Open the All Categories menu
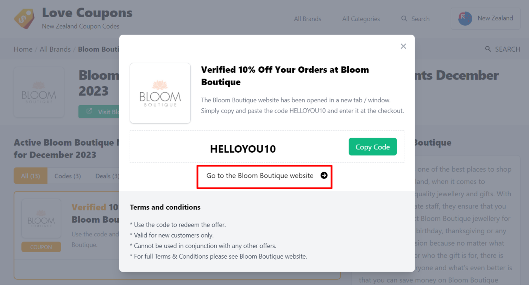The image size is (529, 285). 361,19
